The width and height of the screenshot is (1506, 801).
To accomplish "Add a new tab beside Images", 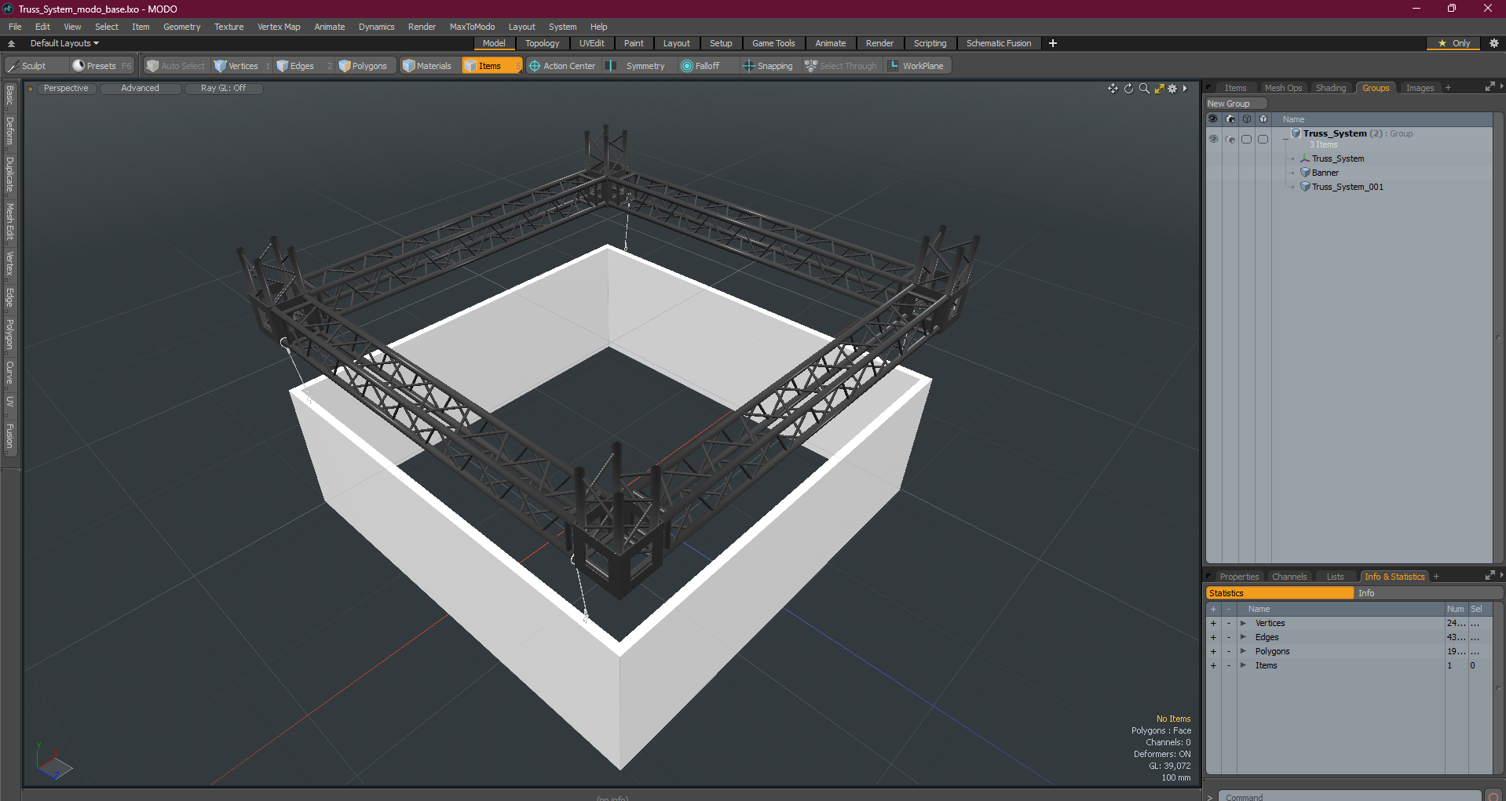I will tap(1448, 88).
